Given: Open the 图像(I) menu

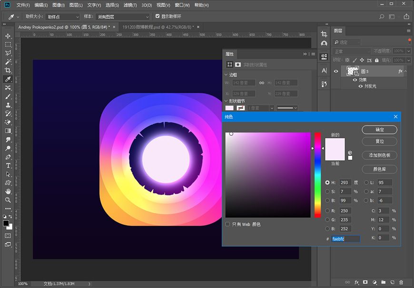Looking at the screenshot, I should pos(59,5).
